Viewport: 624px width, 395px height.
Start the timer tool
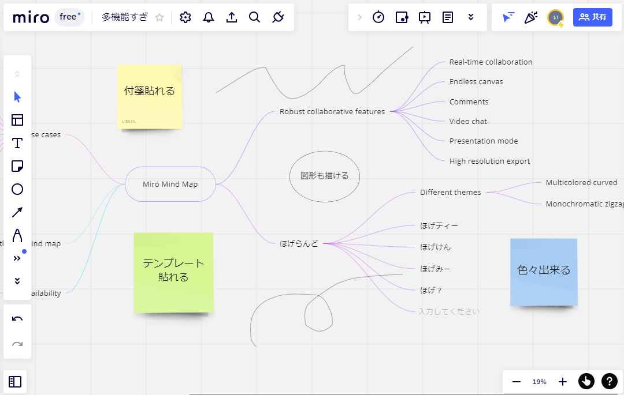pyautogui.click(x=378, y=17)
